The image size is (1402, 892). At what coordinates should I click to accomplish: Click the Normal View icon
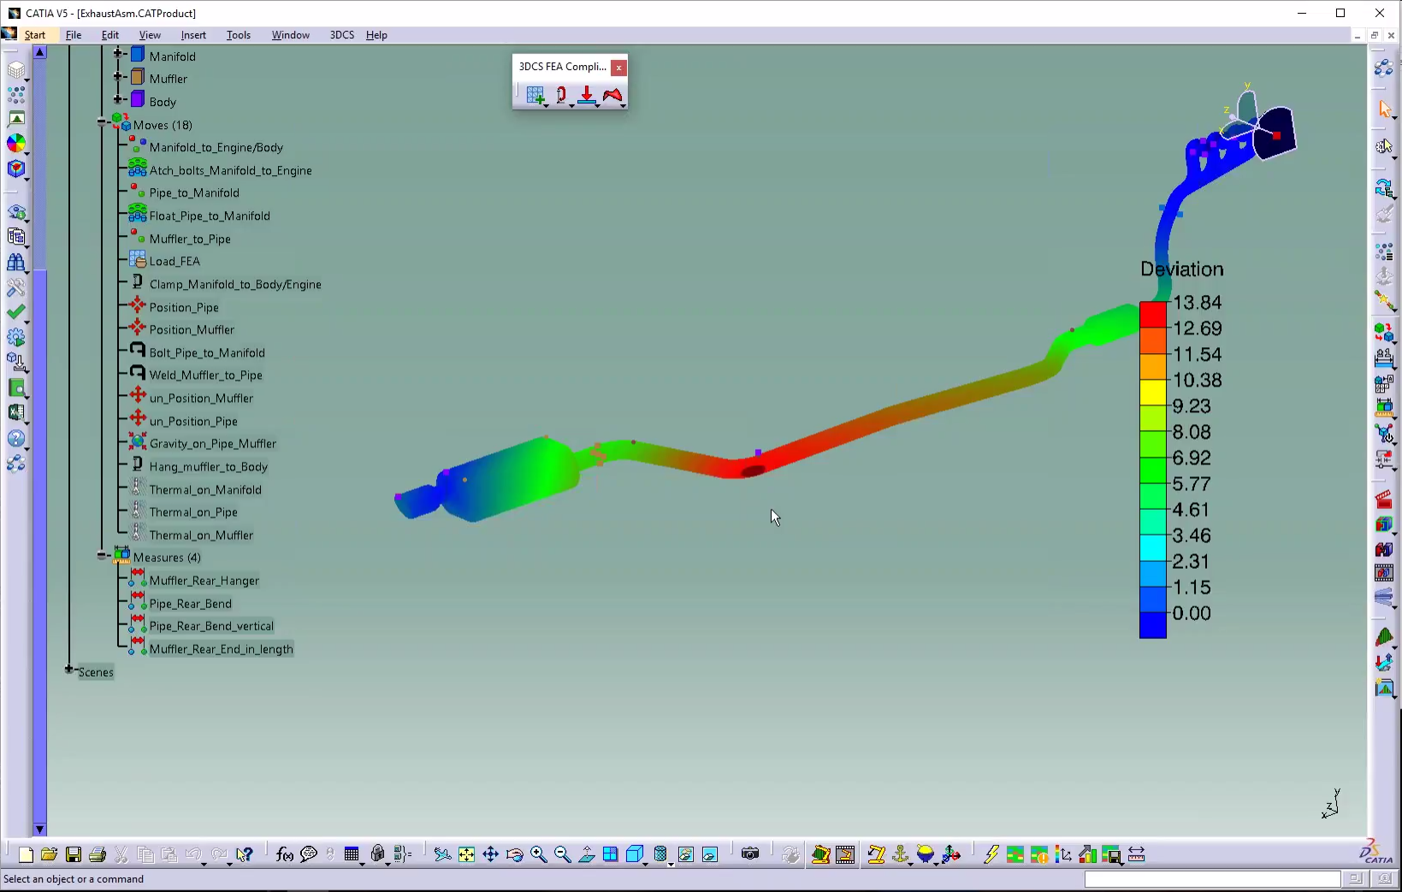click(587, 854)
